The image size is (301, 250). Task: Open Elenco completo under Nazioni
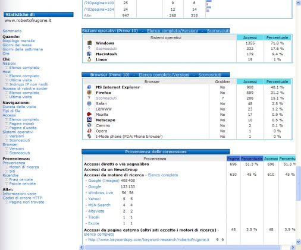24,68
